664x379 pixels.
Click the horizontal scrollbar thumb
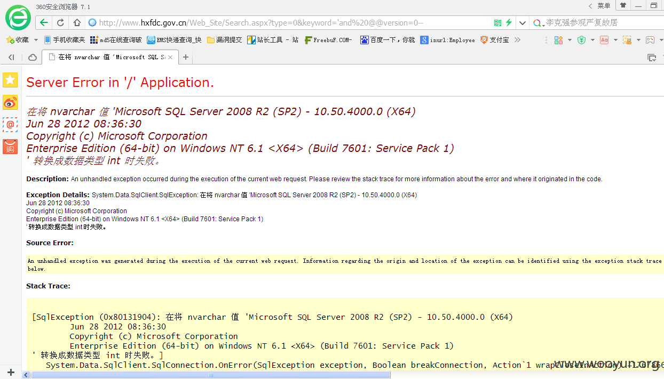tap(211, 375)
